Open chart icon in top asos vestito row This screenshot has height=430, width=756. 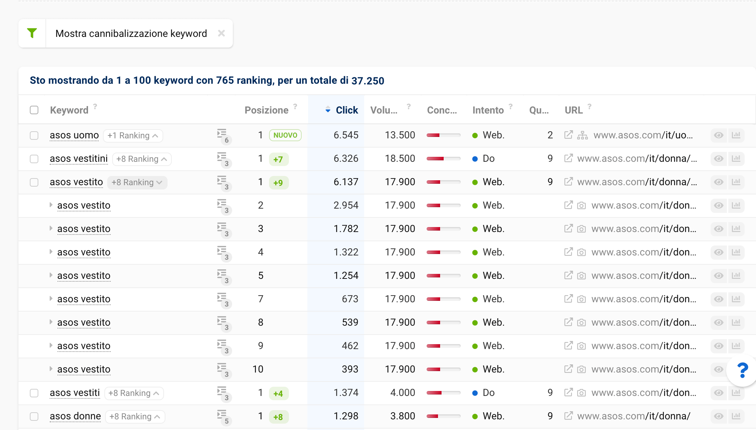(736, 182)
